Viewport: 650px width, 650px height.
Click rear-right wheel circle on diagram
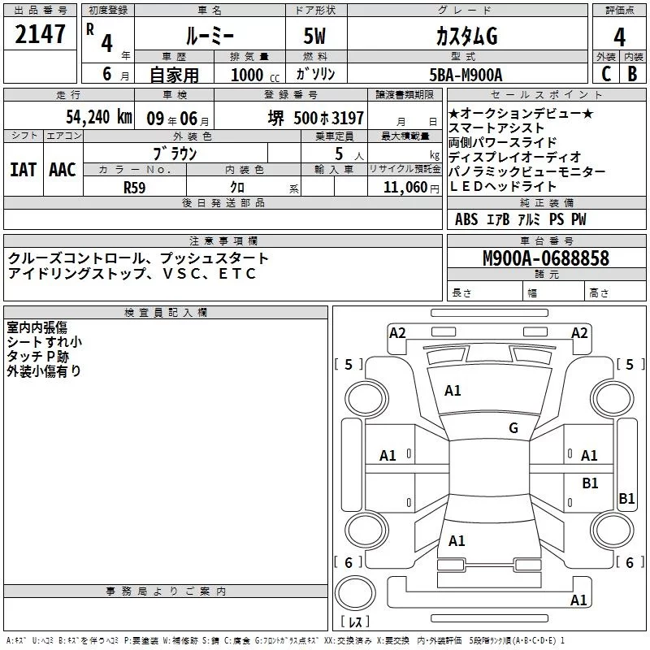point(613,531)
